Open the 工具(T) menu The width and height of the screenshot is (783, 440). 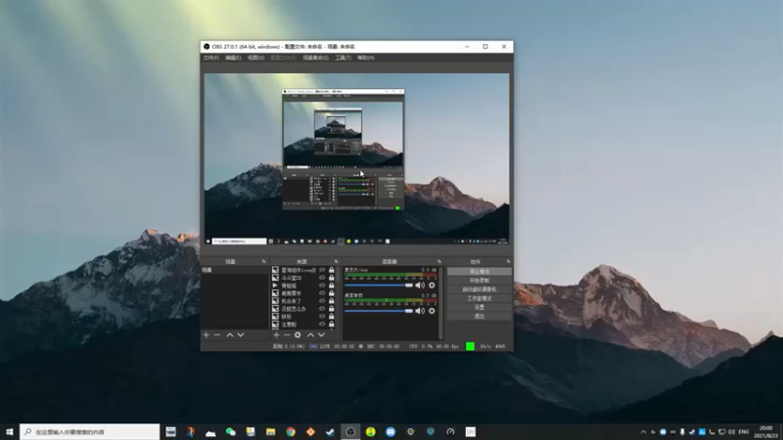344,58
